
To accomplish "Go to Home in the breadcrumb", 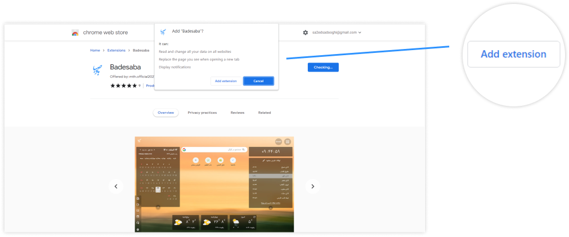I will [x=95, y=51].
